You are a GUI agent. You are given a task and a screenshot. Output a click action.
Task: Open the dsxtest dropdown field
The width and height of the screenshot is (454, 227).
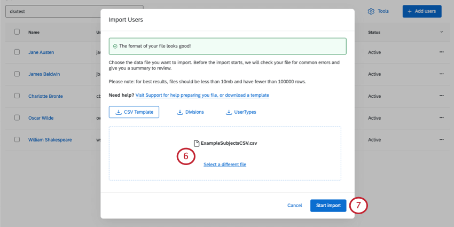pos(75,11)
